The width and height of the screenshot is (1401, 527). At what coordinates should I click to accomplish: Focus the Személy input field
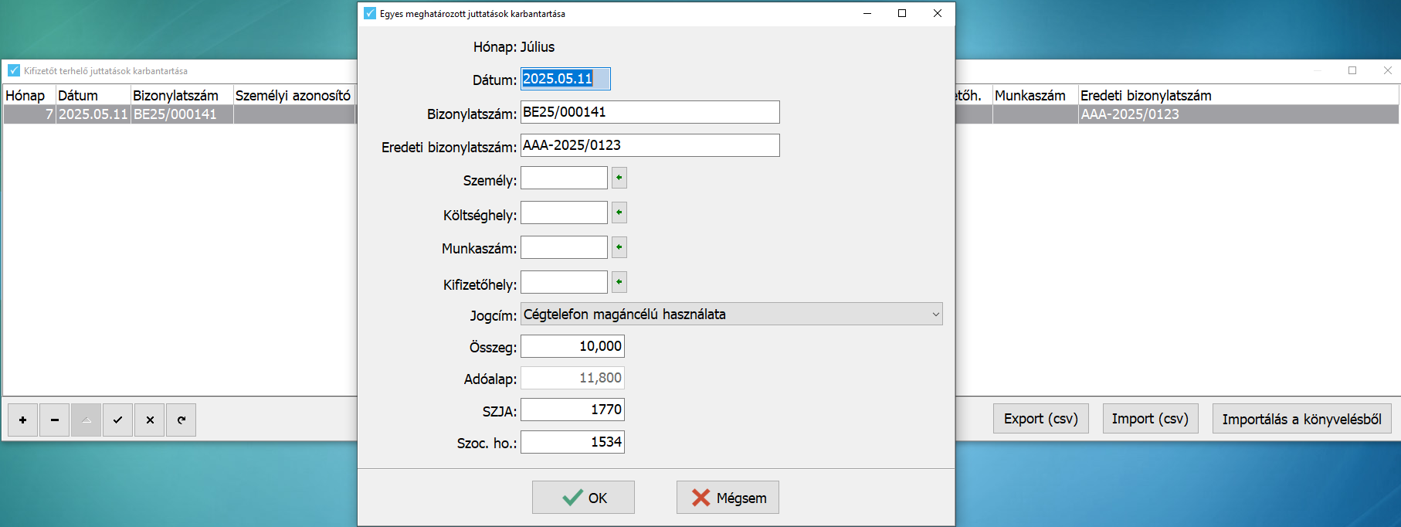coord(564,178)
